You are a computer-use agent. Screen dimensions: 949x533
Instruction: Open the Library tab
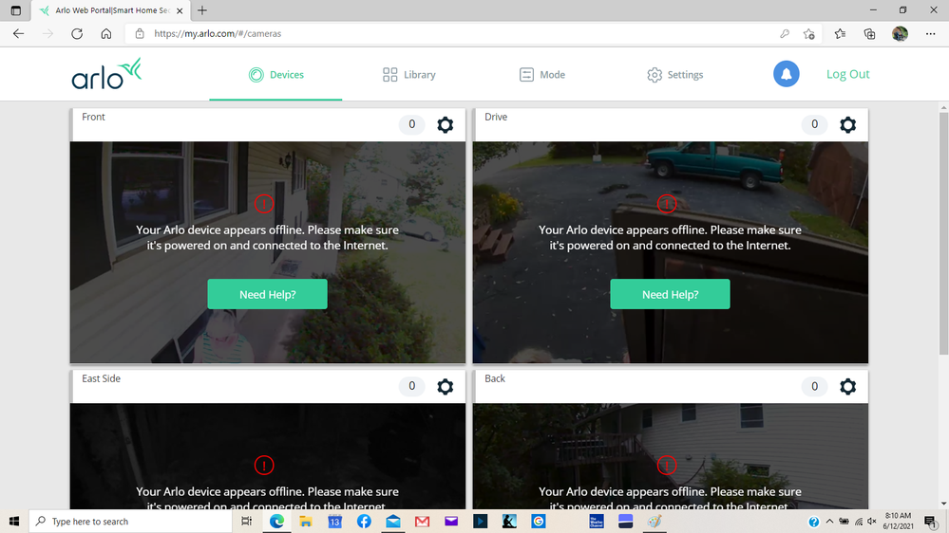pos(409,74)
